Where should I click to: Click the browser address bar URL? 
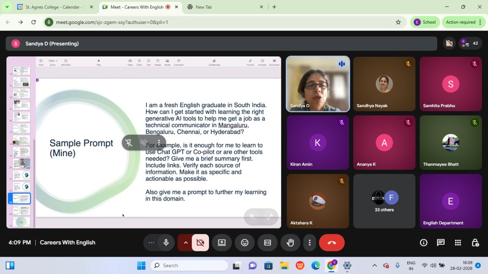point(112,22)
